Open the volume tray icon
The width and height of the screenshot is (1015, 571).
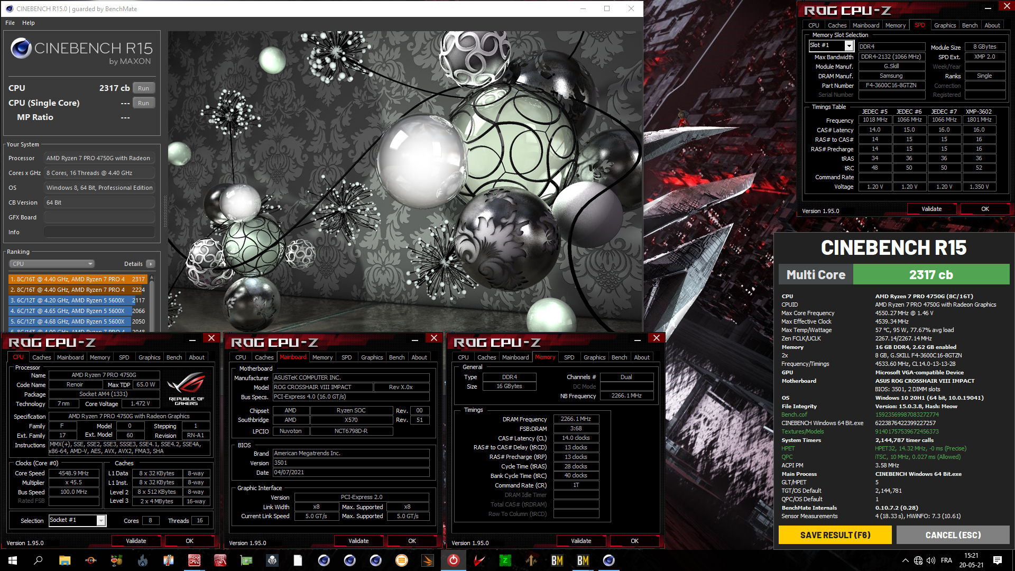click(x=931, y=560)
